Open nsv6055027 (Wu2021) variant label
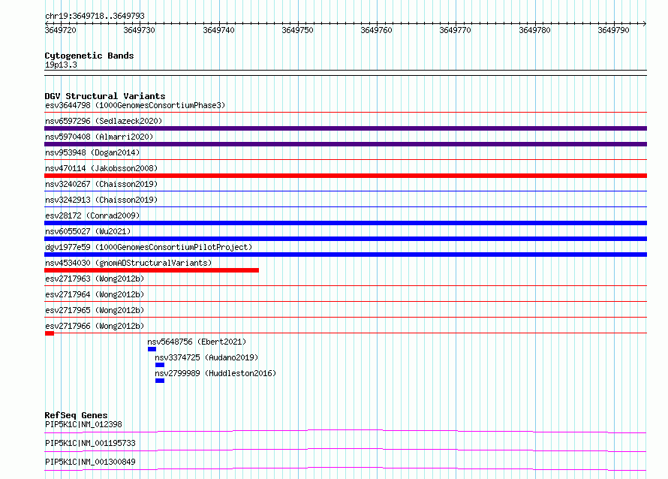This screenshot has width=668, height=479. click(88, 231)
